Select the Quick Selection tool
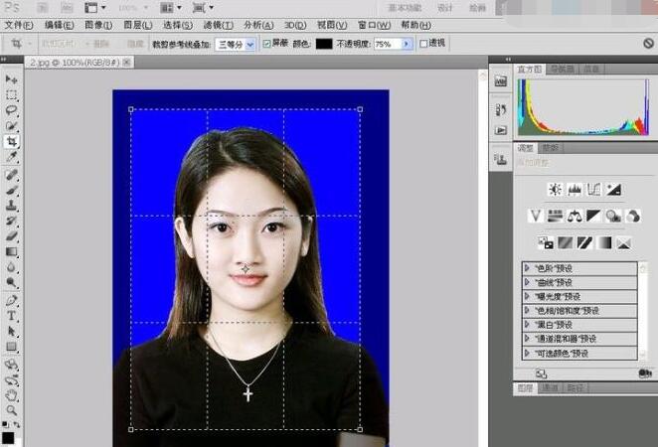Viewport: 658px width, 447px height. click(11, 126)
